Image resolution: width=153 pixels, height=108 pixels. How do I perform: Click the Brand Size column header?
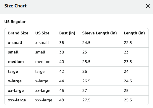(x=18, y=33)
